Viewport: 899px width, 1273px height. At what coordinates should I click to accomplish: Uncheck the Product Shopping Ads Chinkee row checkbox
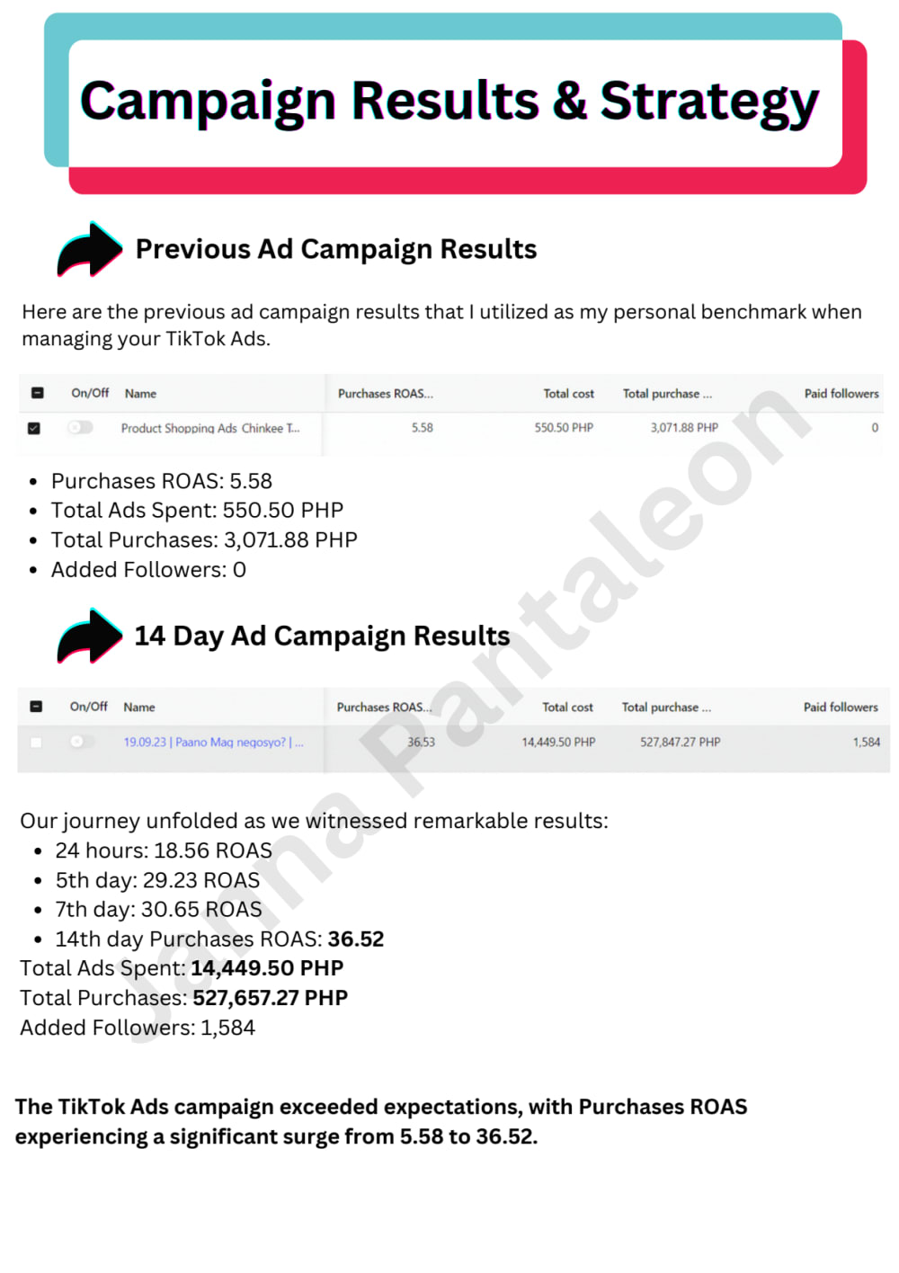point(34,429)
